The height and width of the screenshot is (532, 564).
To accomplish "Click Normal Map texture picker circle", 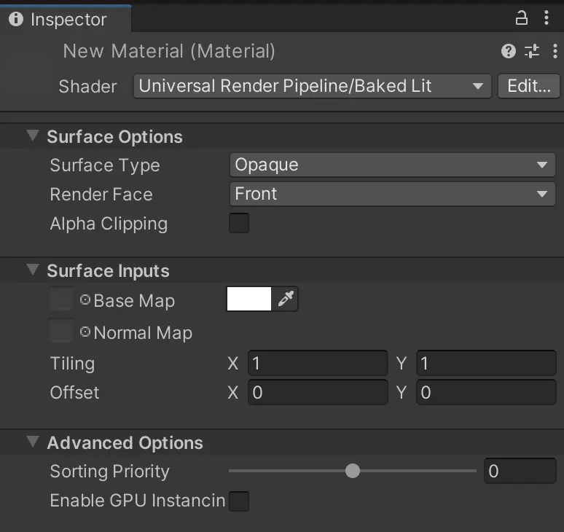I will (85, 332).
